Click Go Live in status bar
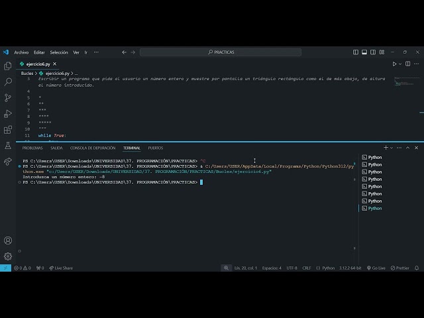Screen dimensions: 424x318 (x=376, y=268)
